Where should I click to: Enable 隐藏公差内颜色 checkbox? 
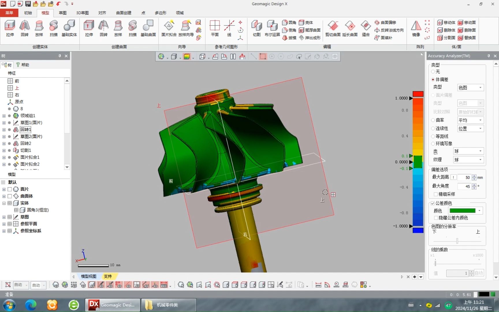[436, 218]
